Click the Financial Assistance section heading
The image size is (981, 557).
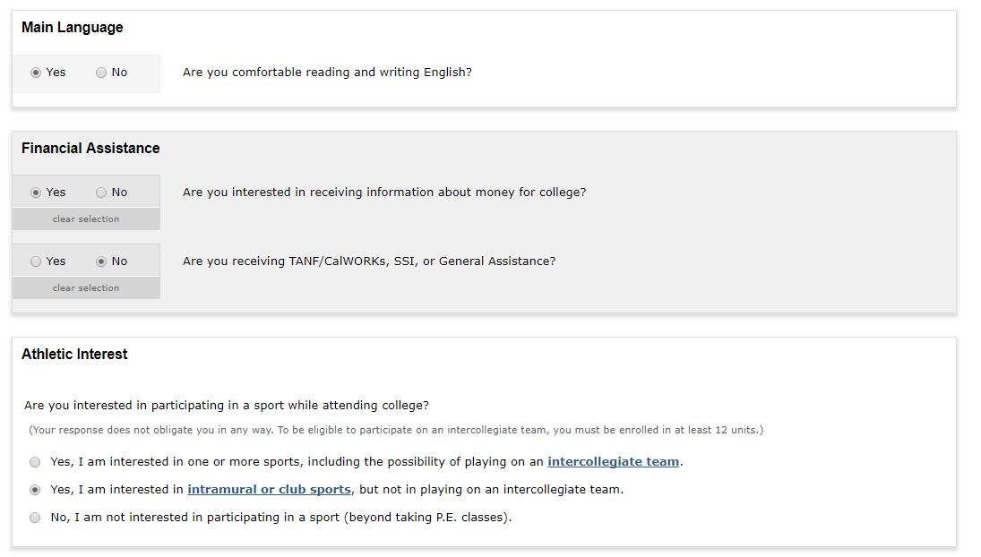90,149
